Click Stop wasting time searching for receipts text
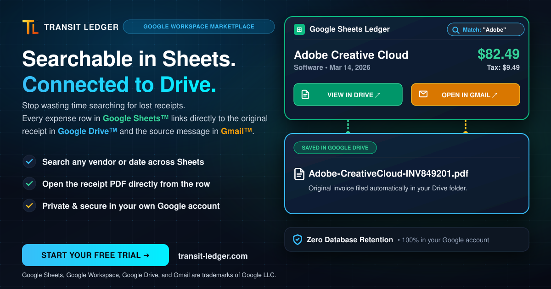The width and height of the screenshot is (551, 289). coord(103,106)
